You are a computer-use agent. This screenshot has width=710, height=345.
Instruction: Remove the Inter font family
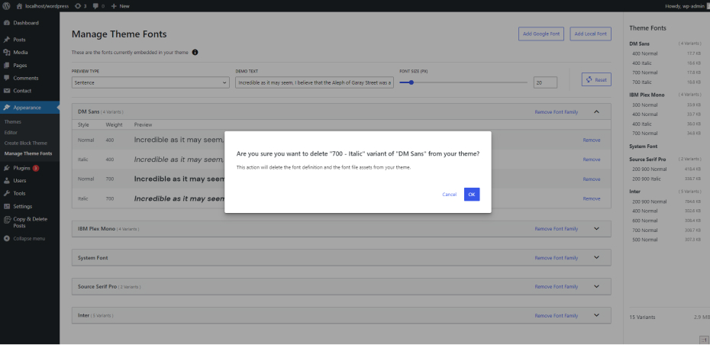pyautogui.click(x=557, y=315)
